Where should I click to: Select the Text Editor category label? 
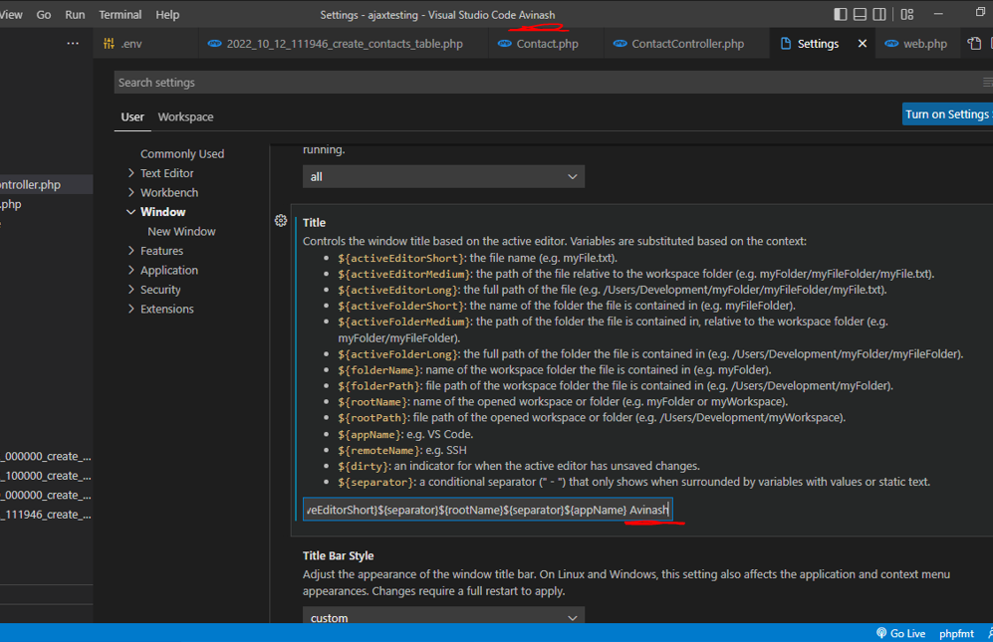click(167, 173)
